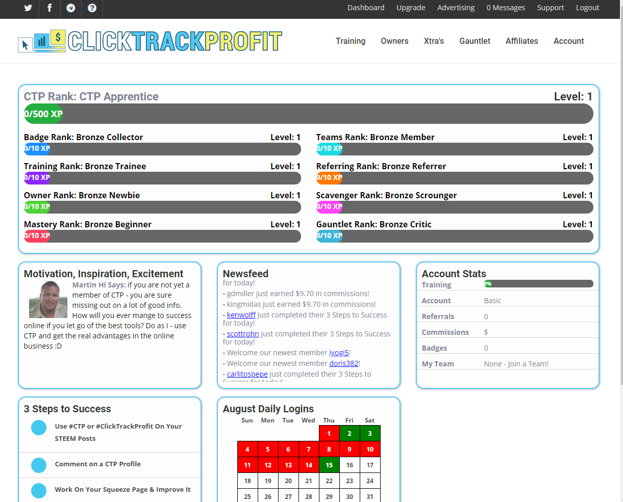The image size is (623, 502).
Task: Open newest member doris382 link
Action: [343, 363]
